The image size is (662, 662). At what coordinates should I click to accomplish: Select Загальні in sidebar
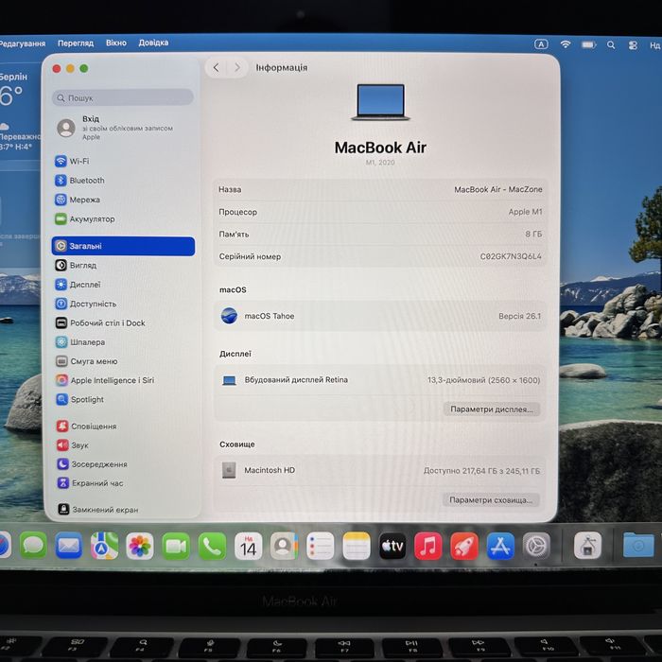(x=123, y=246)
